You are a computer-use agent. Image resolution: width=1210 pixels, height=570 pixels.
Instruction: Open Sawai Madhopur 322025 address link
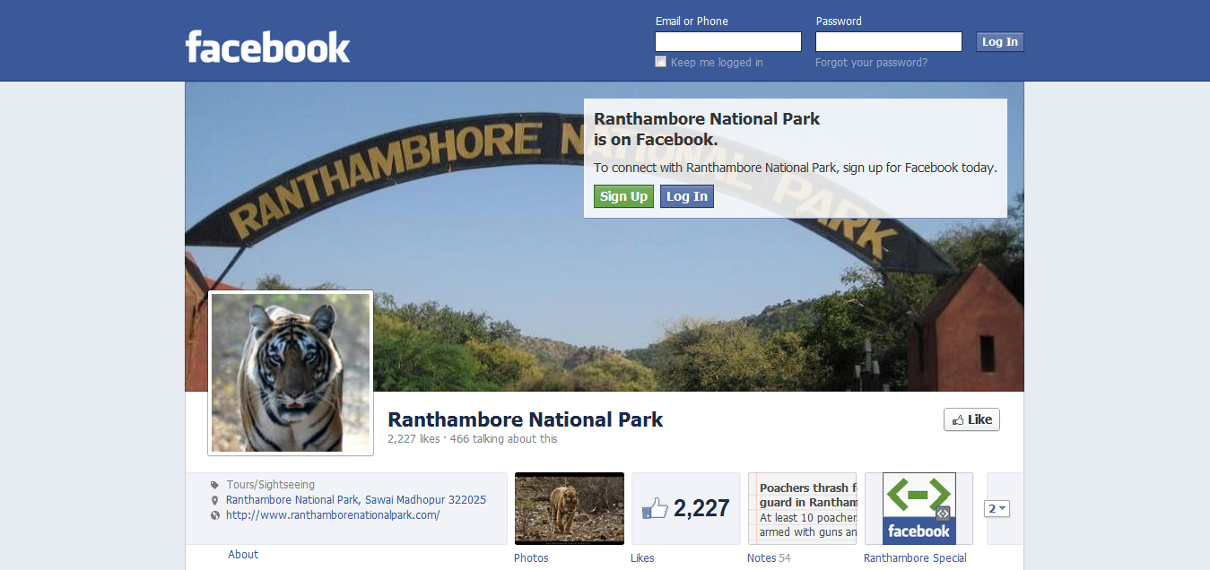[356, 500]
